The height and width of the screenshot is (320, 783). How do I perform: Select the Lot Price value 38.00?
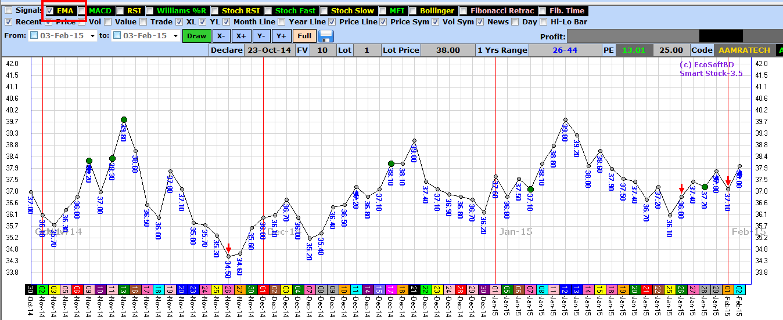pyautogui.click(x=448, y=50)
